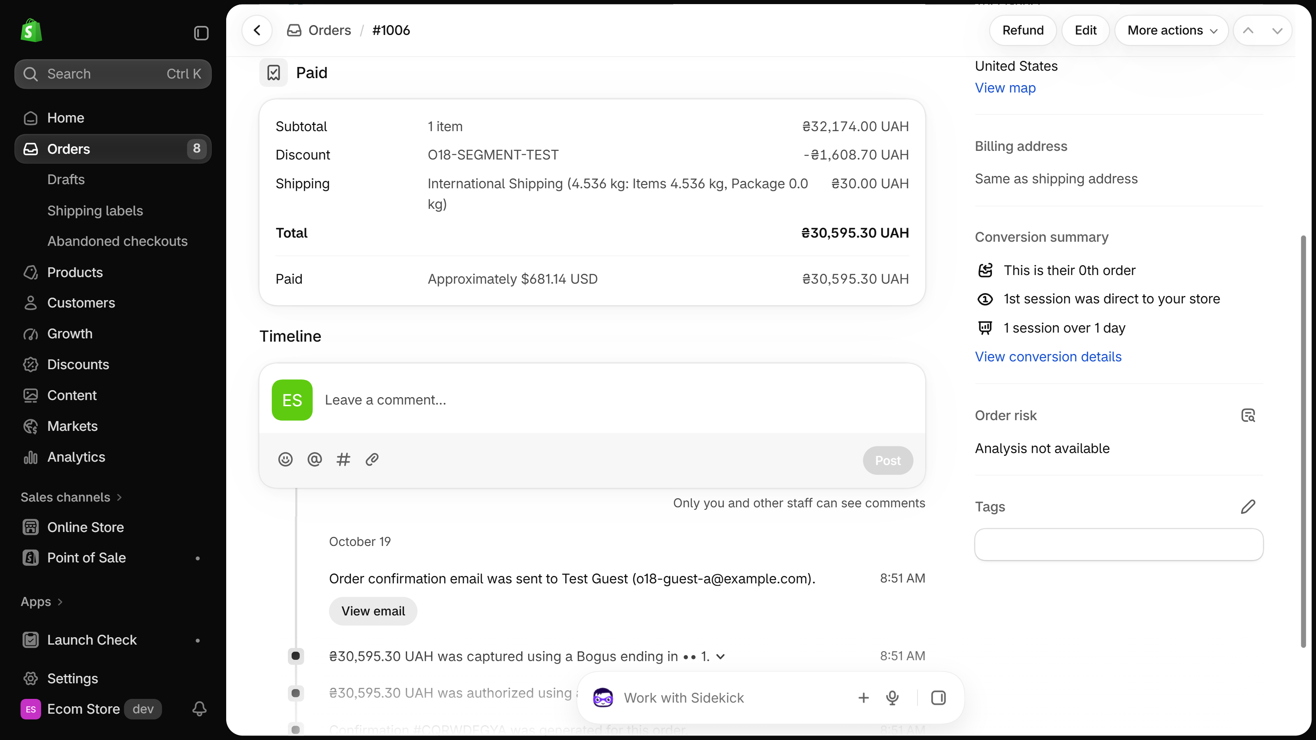Click the Leave a comment field
This screenshot has height=740, width=1316.
tap(618, 400)
